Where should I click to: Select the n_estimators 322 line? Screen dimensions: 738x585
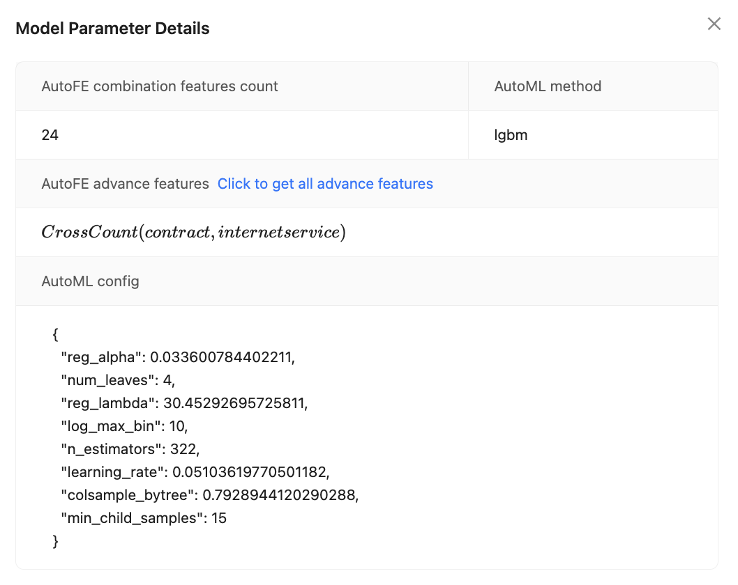[130, 449]
